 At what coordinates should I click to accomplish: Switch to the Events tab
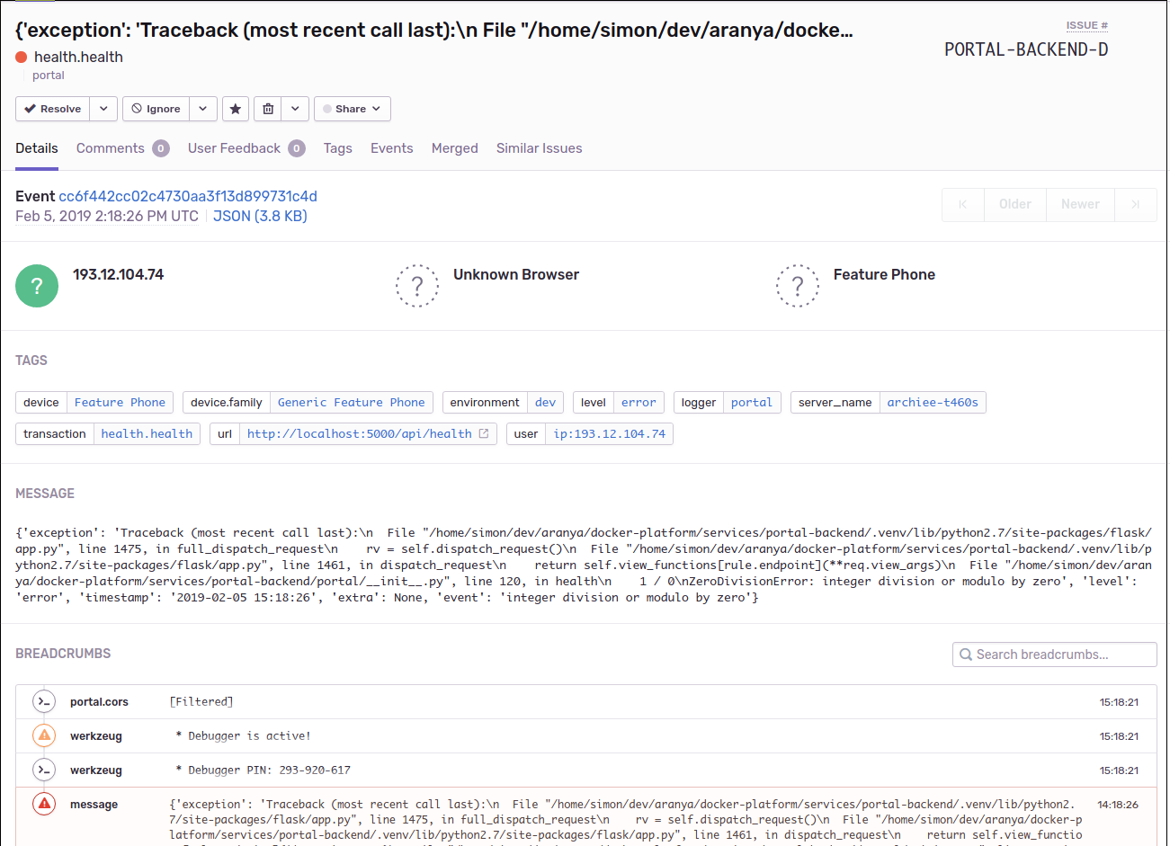(391, 148)
